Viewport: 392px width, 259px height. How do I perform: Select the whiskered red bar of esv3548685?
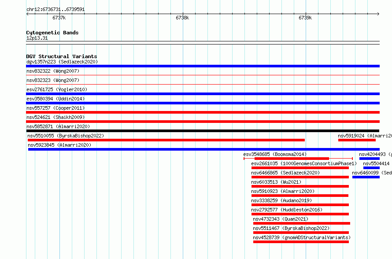coord(298,159)
